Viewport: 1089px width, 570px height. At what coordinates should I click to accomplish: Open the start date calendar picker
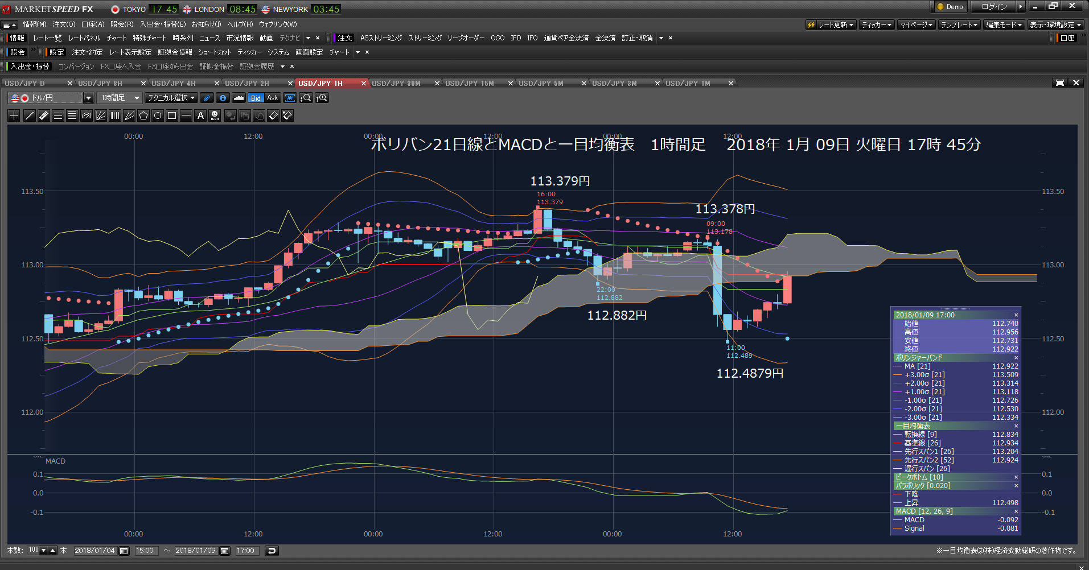pyautogui.click(x=124, y=551)
